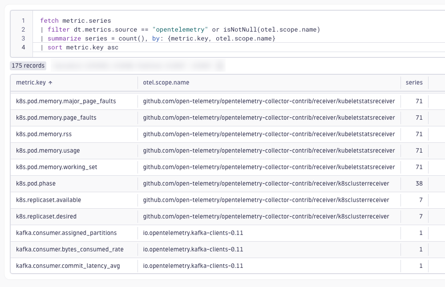Click the kafka.consumer.assigned_partitions cell

coord(65,233)
